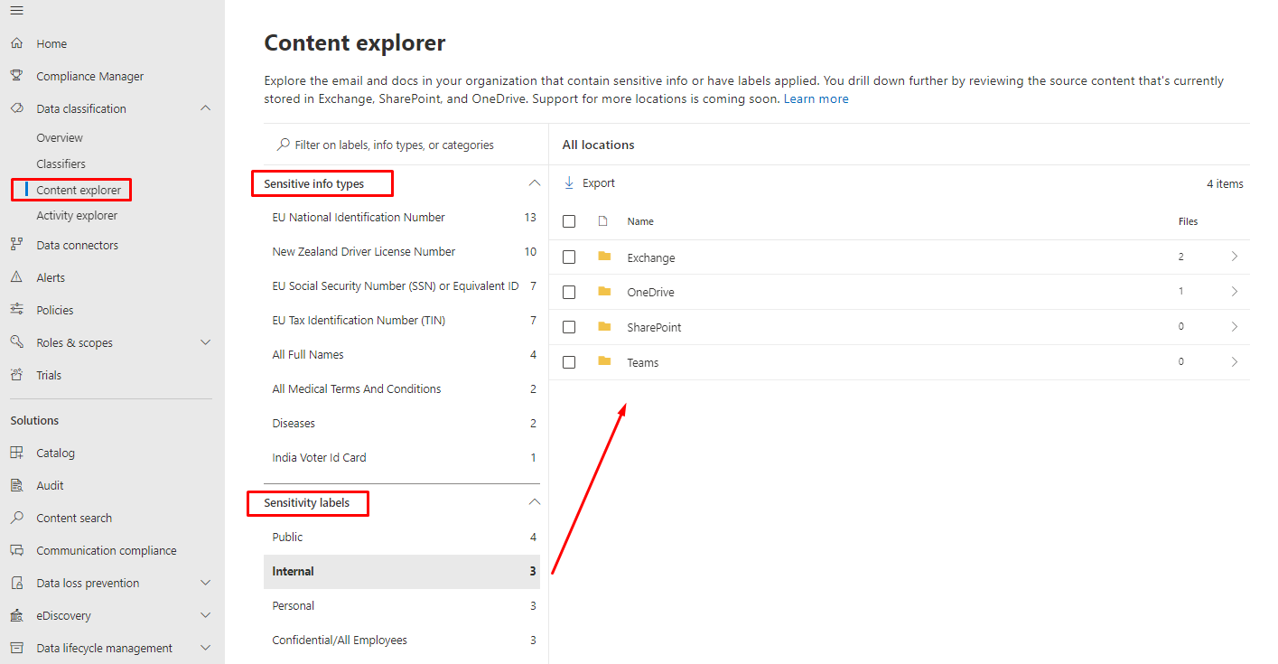This screenshot has width=1278, height=664.
Task: Tick the OneDrive row checkbox
Action: (569, 293)
